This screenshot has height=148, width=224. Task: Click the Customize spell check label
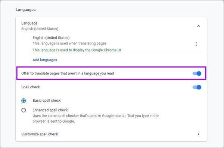(40, 134)
